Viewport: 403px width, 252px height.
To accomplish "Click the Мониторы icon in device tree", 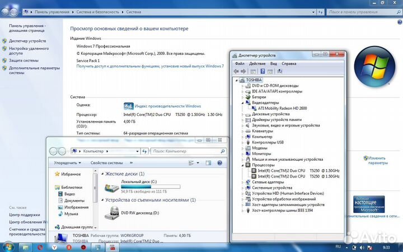I will 248,153.
